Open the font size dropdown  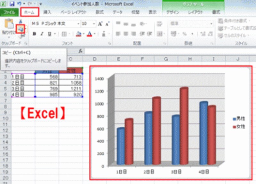point(94,24)
